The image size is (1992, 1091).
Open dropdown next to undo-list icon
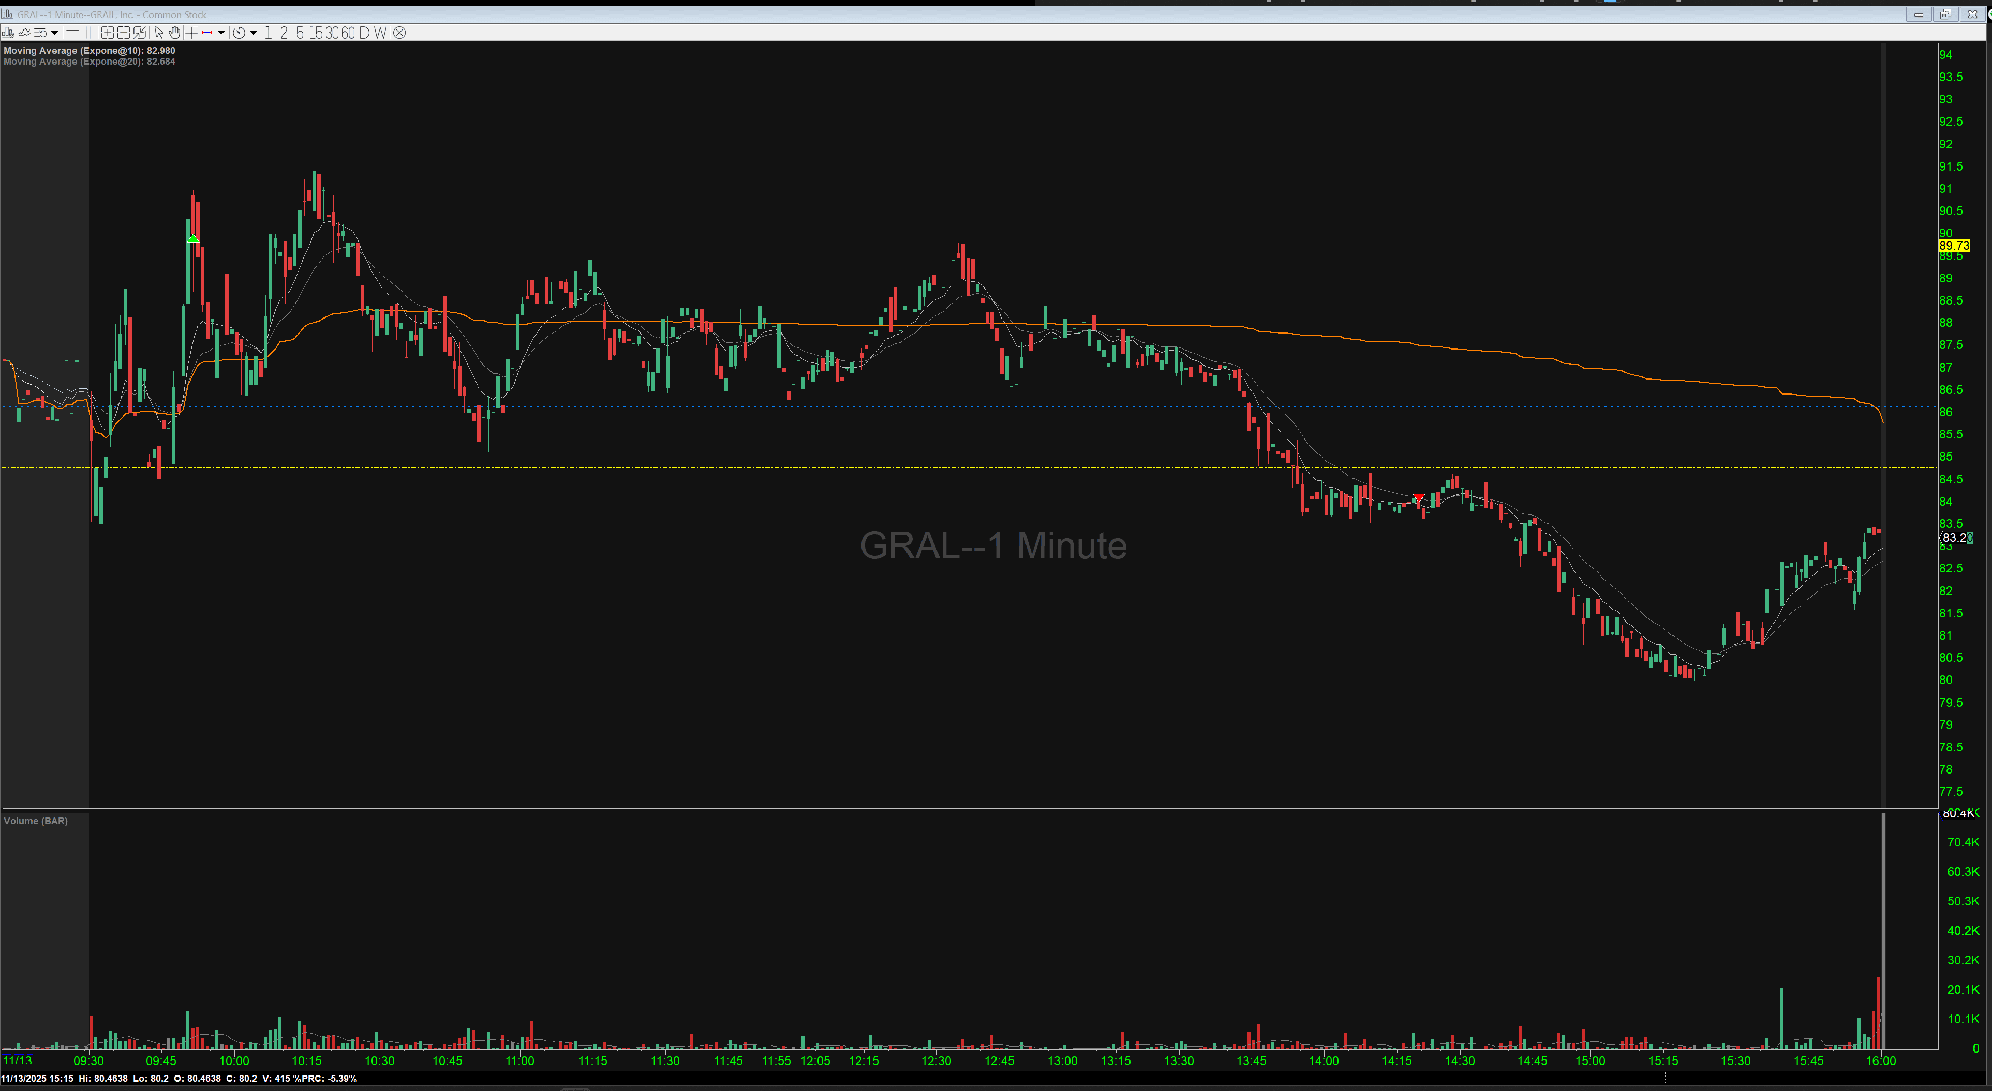click(x=54, y=33)
